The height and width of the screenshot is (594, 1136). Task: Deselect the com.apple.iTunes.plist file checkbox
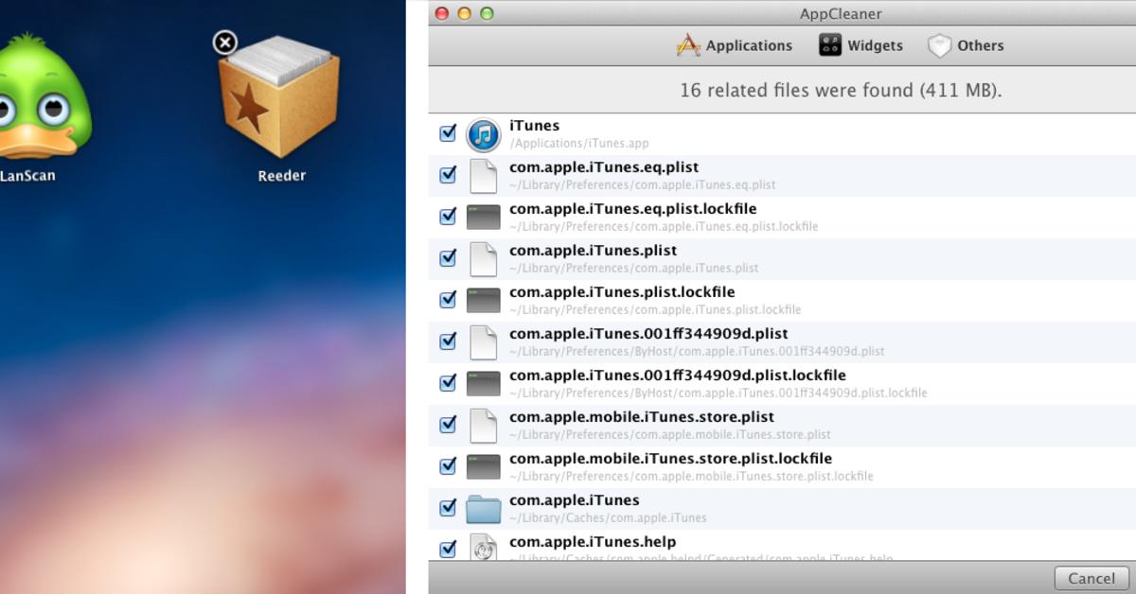pos(448,258)
